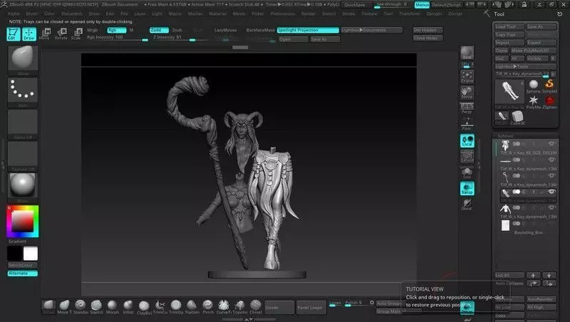Toggle the Zadd mode
570x322 pixels.
point(159,30)
